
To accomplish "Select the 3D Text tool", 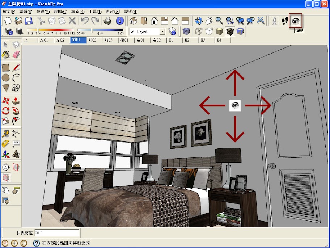I will click(16, 154).
